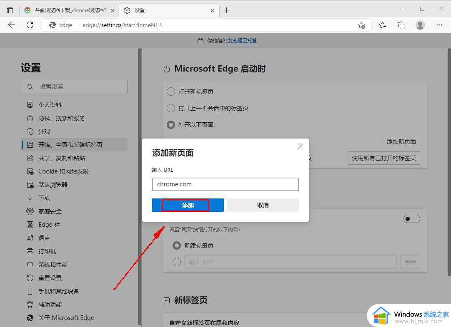Image resolution: width=451 pixels, height=327 pixels.
Task: Click the 保存 button
Action: (x=410, y=262)
